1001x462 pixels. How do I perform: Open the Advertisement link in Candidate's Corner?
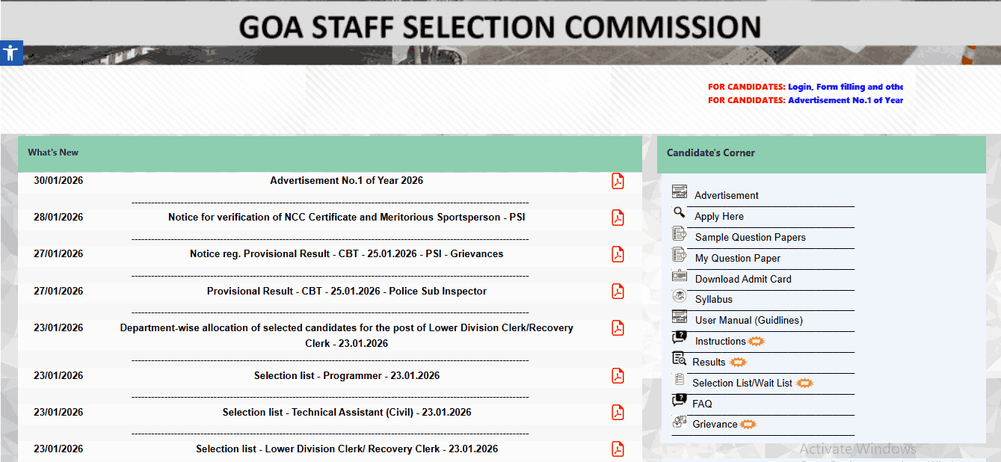coord(726,196)
